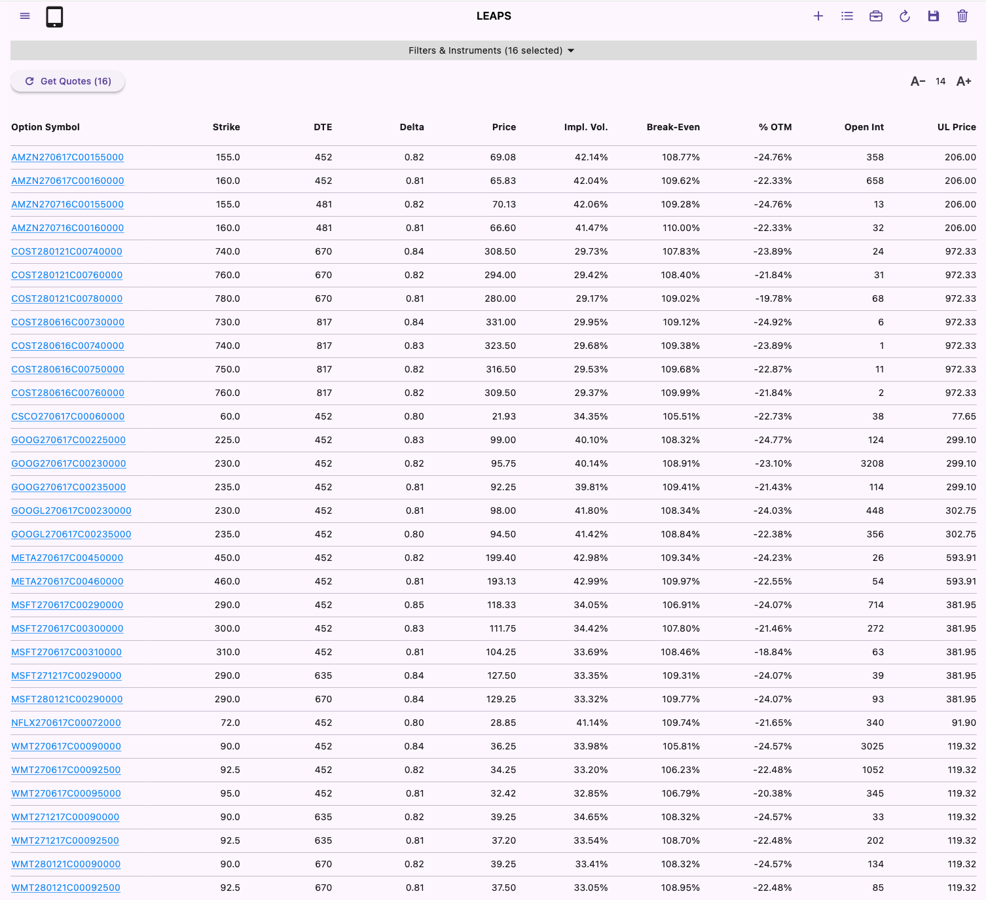Open the NFLX270617C00072000 option link
This screenshot has width=986, height=900.
click(x=65, y=723)
